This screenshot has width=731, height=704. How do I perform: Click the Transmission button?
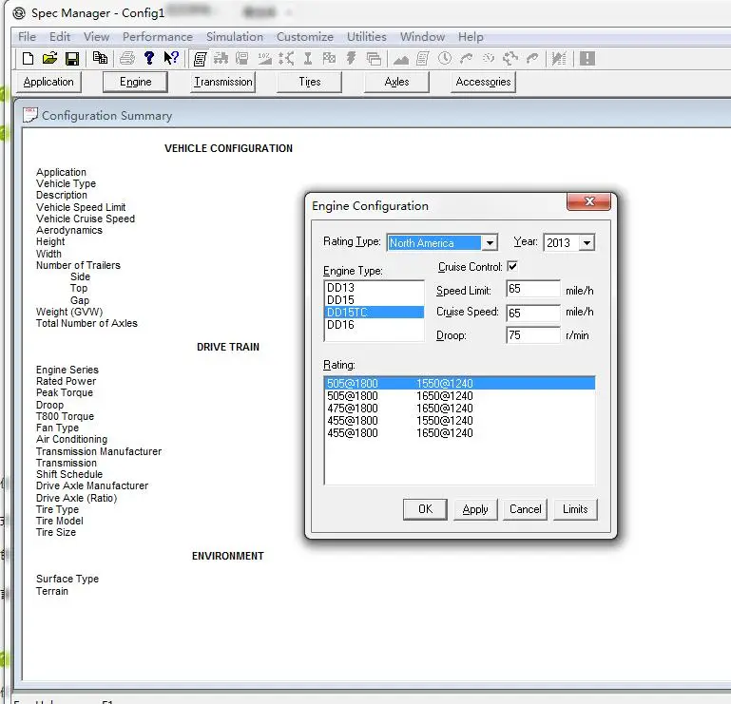click(222, 82)
